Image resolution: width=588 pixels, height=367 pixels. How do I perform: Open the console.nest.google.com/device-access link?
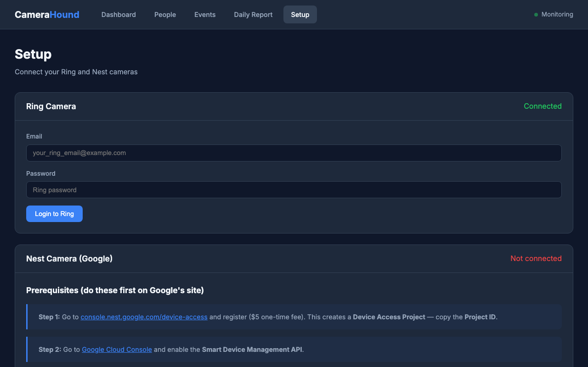(144, 317)
